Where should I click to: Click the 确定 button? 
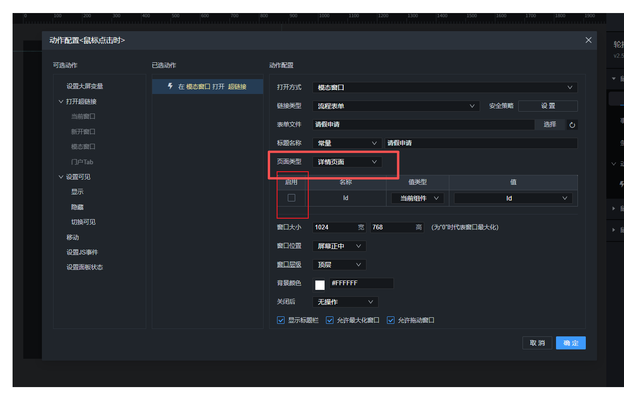tap(571, 343)
